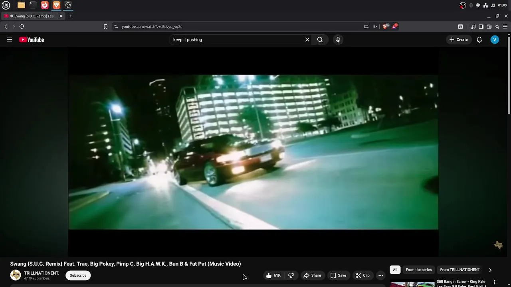Open TRILLNATIONENT. channel avatar
Viewport: 511px width, 287px height.
coord(16,275)
